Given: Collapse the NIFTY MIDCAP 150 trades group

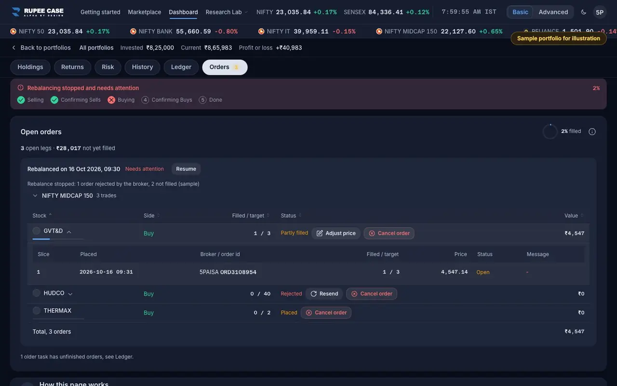Looking at the screenshot, I should click(x=35, y=195).
